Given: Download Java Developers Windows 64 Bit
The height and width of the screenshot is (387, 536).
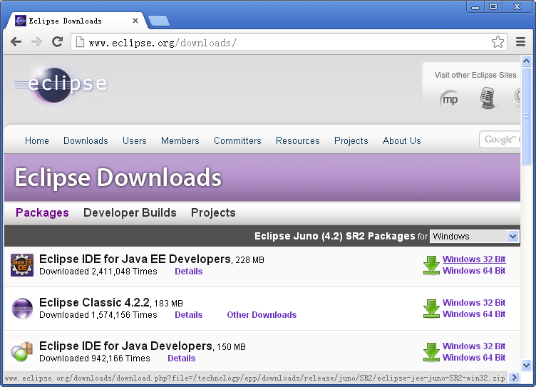Looking at the screenshot, I should point(474,357).
